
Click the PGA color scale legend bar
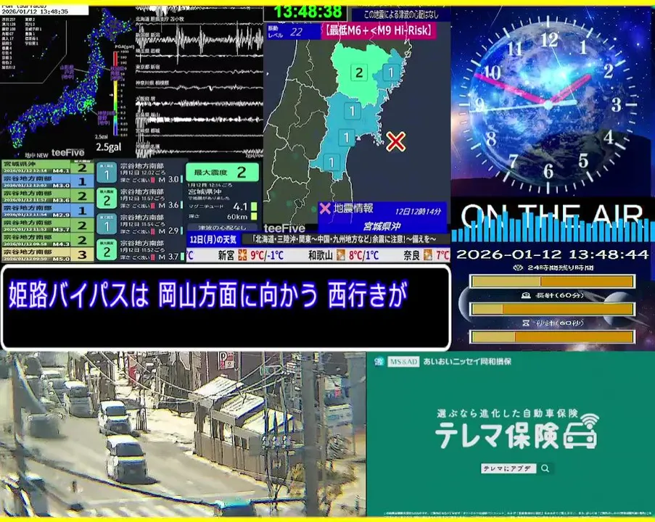pos(115,94)
